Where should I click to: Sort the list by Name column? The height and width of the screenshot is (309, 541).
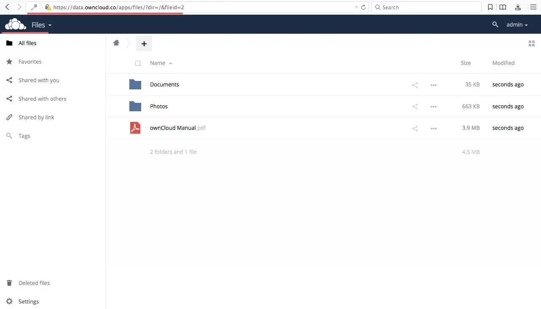click(158, 63)
